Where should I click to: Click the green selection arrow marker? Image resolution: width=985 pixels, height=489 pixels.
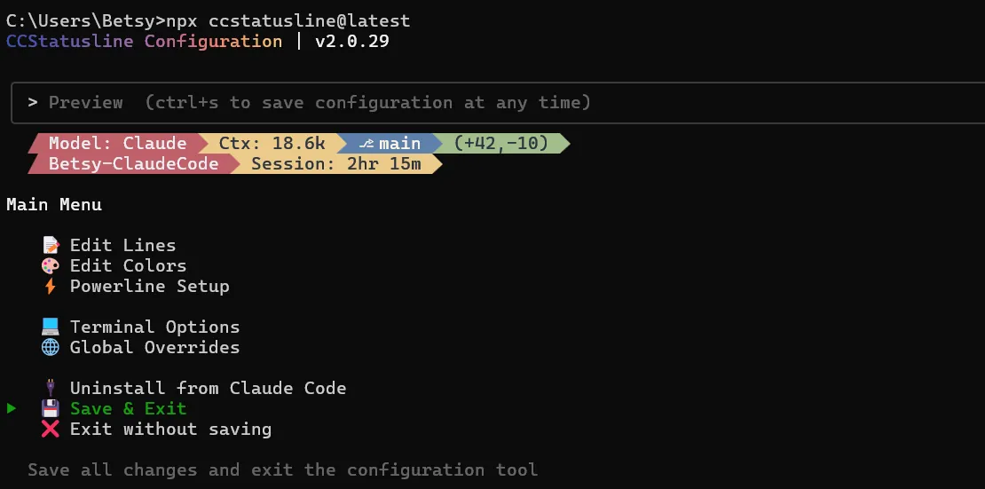pos(12,409)
